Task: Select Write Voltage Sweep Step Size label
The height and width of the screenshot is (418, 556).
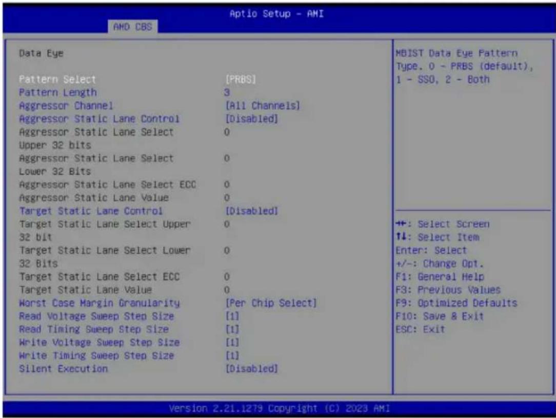Action: pyautogui.click(x=100, y=343)
